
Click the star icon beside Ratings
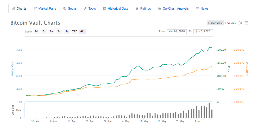coord(137,8)
